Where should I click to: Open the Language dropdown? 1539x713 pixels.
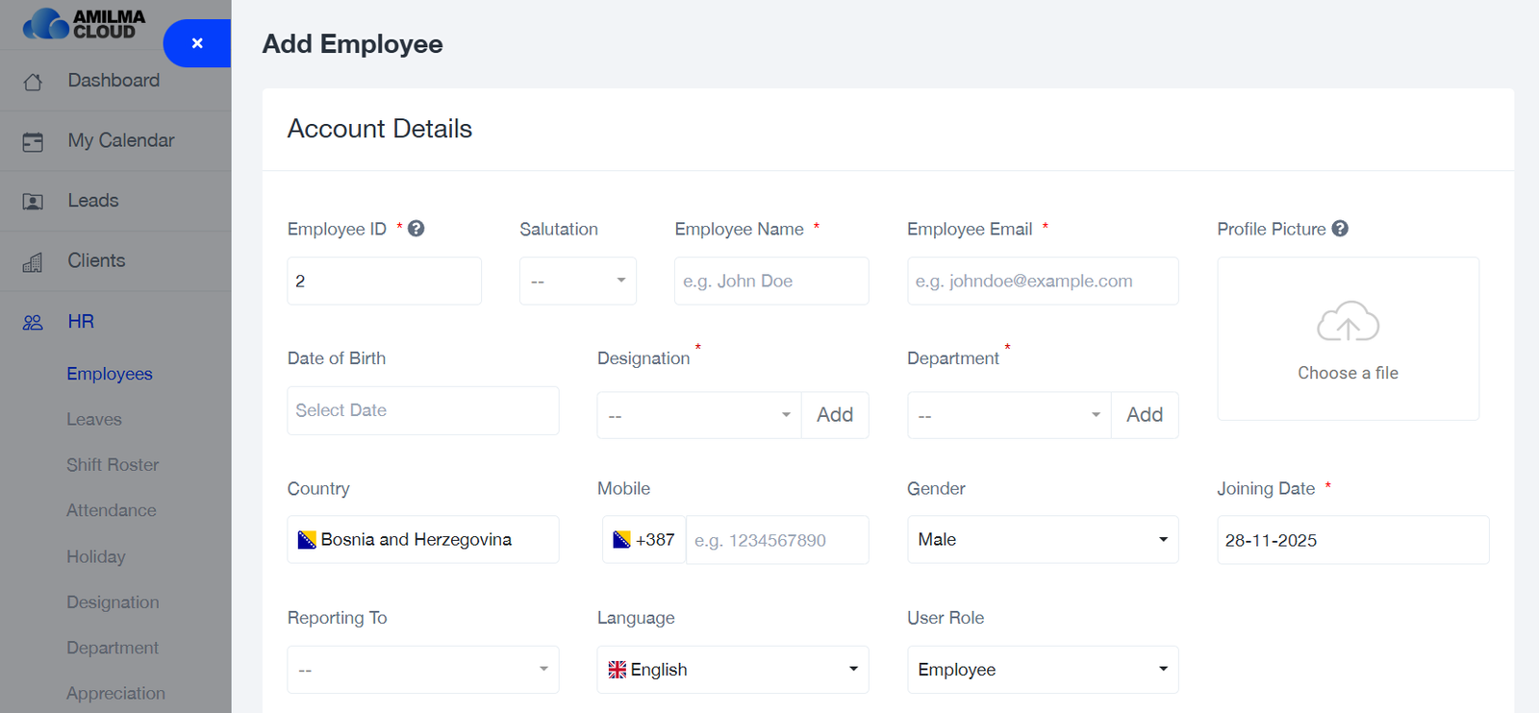tap(732, 670)
